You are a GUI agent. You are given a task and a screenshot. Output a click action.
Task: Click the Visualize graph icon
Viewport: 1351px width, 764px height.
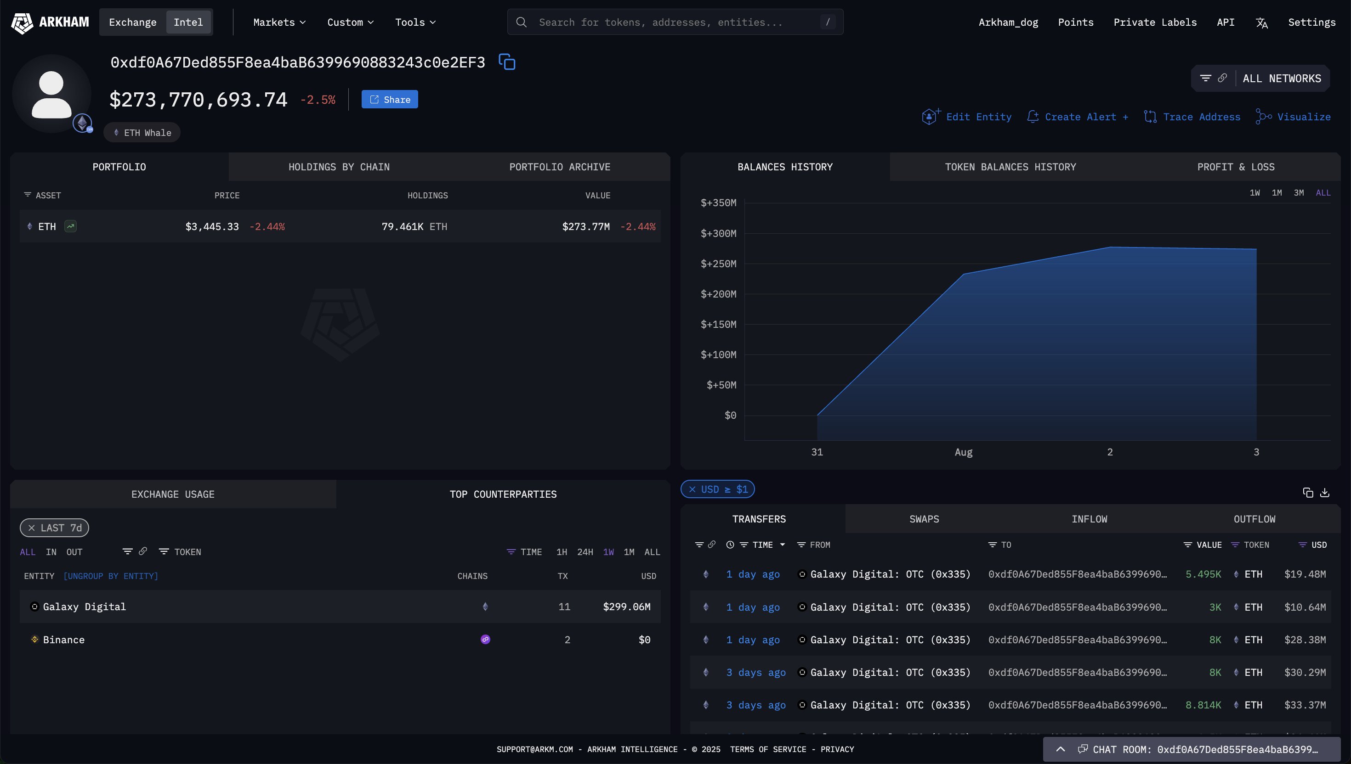click(1263, 117)
